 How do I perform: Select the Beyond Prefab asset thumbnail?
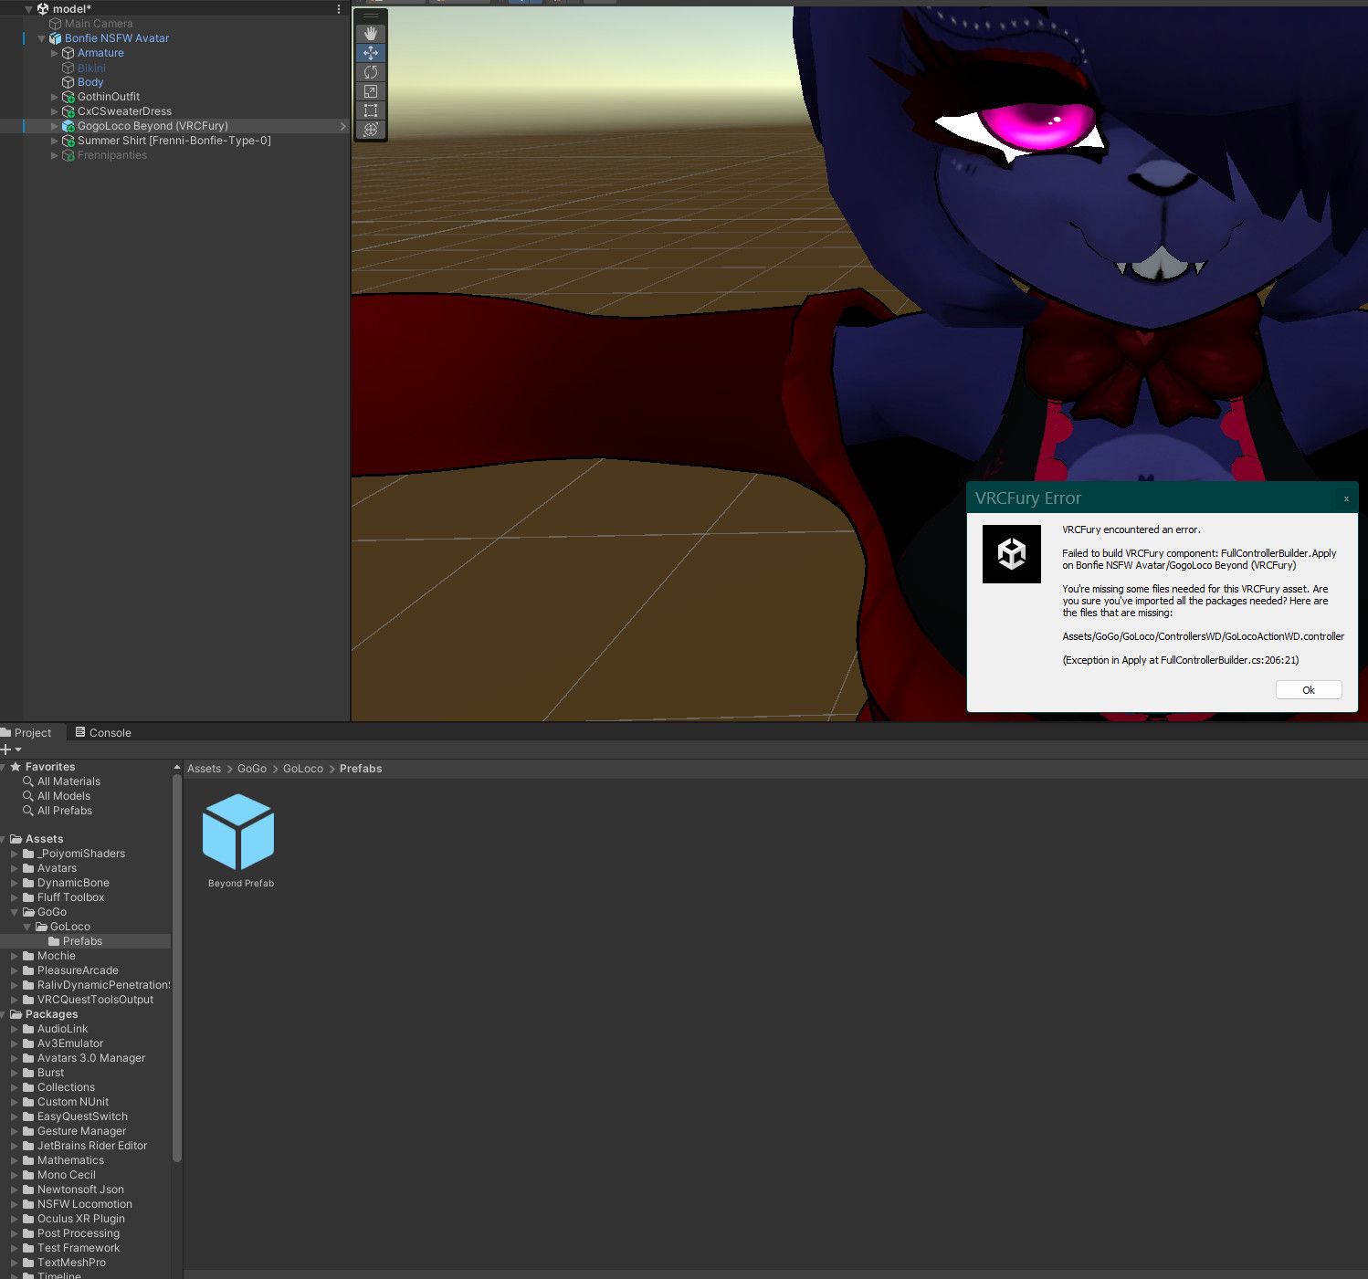click(x=238, y=831)
